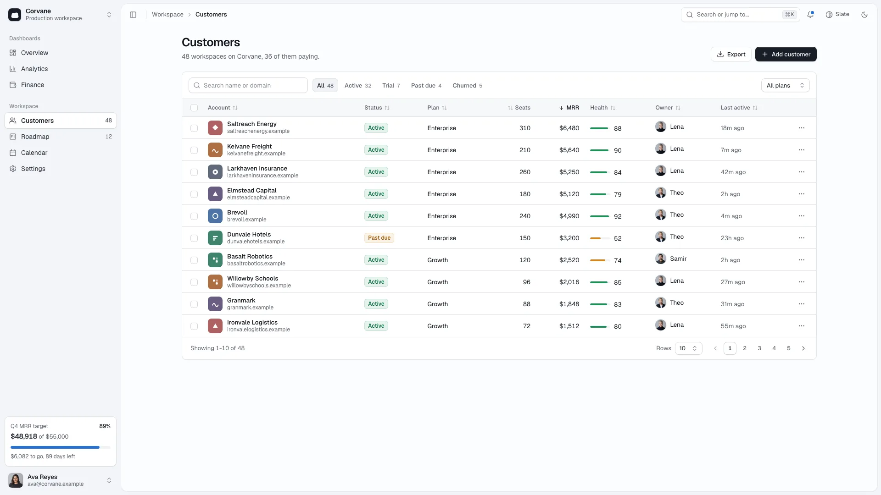The width and height of the screenshot is (881, 495).
Task: Click the Add customer button
Action: (x=786, y=54)
